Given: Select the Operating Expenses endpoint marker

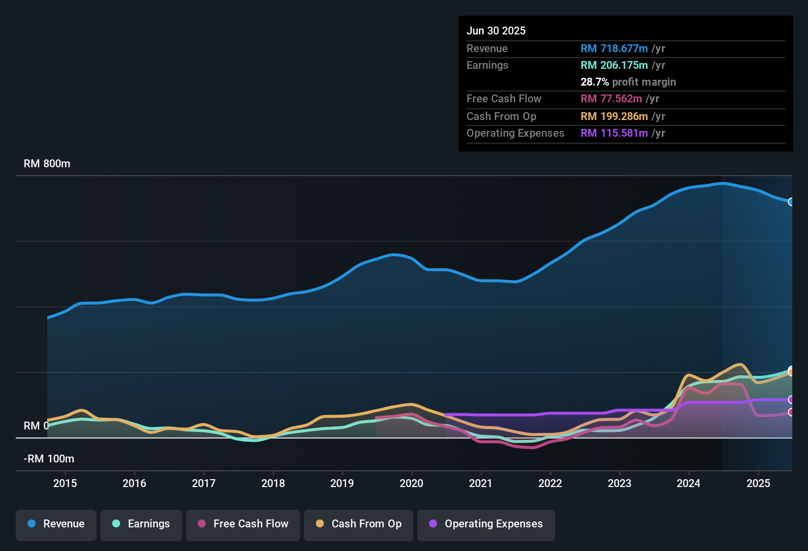Looking at the screenshot, I should [791, 399].
